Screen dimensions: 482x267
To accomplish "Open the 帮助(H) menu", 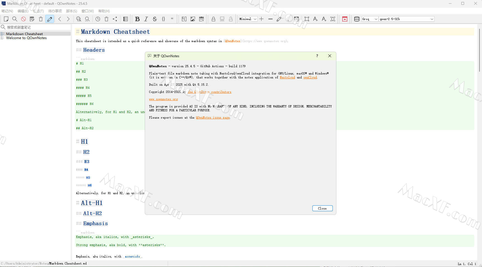I will pos(104,11).
